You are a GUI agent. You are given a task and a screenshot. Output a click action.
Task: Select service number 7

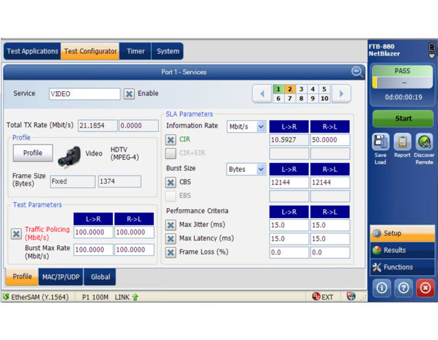coord(290,99)
